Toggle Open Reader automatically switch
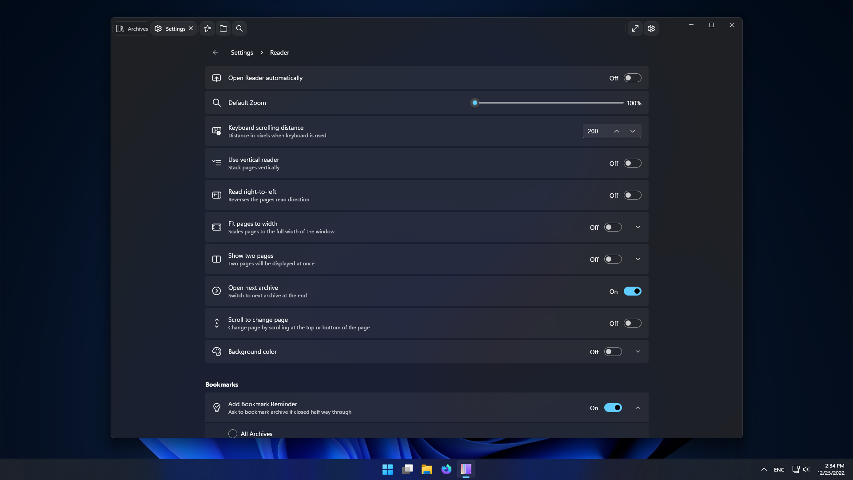Screen dimensions: 853x480 tap(632, 77)
